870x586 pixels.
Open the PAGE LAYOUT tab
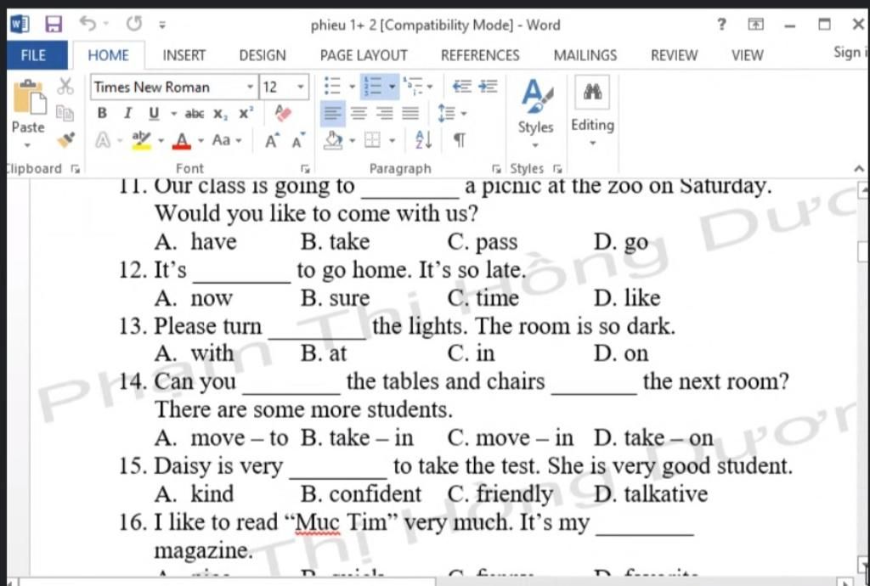[364, 55]
